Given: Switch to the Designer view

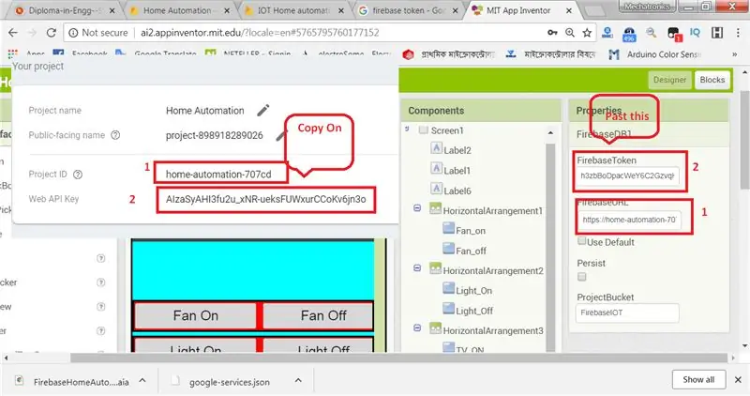Looking at the screenshot, I should pyautogui.click(x=669, y=80).
